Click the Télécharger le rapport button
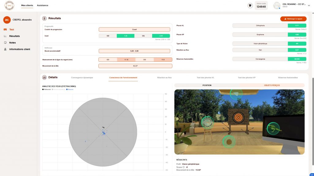This screenshot has height=176, width=314. coord(293,19)
